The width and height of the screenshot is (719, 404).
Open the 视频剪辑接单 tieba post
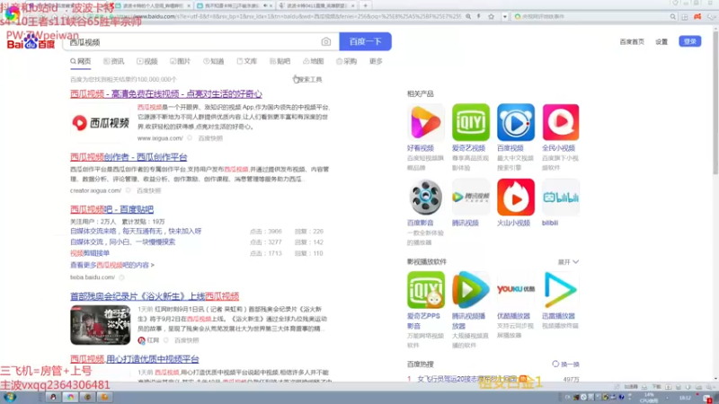pos(90,253)
